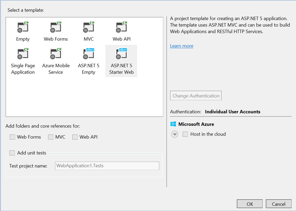Click the Microsoft Azure heading text
Viewport: 296px width, 211px height.
coord(196,124)
